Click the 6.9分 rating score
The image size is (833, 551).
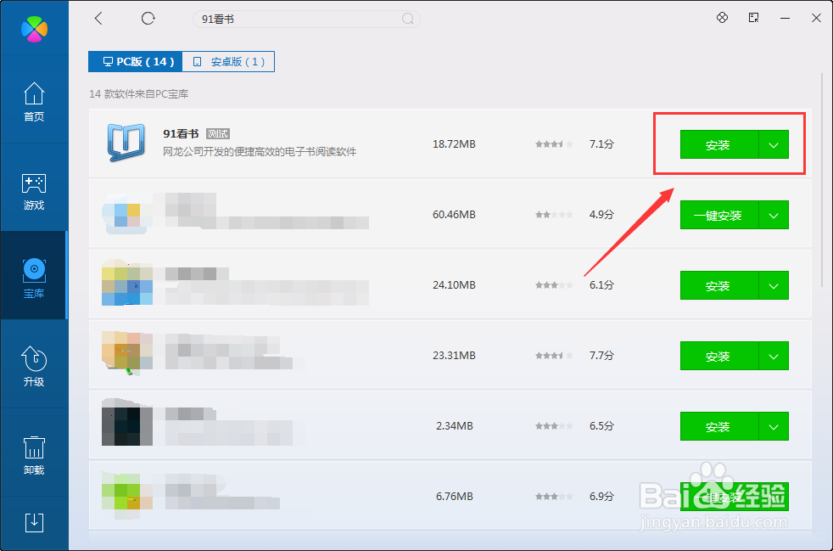click(x=601, y=496)
